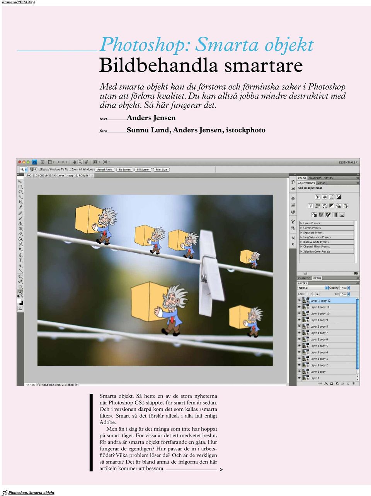Open the Paragraph panel icon in dock
The height and width of the screenshot is (496, 371).
(293, 245)
